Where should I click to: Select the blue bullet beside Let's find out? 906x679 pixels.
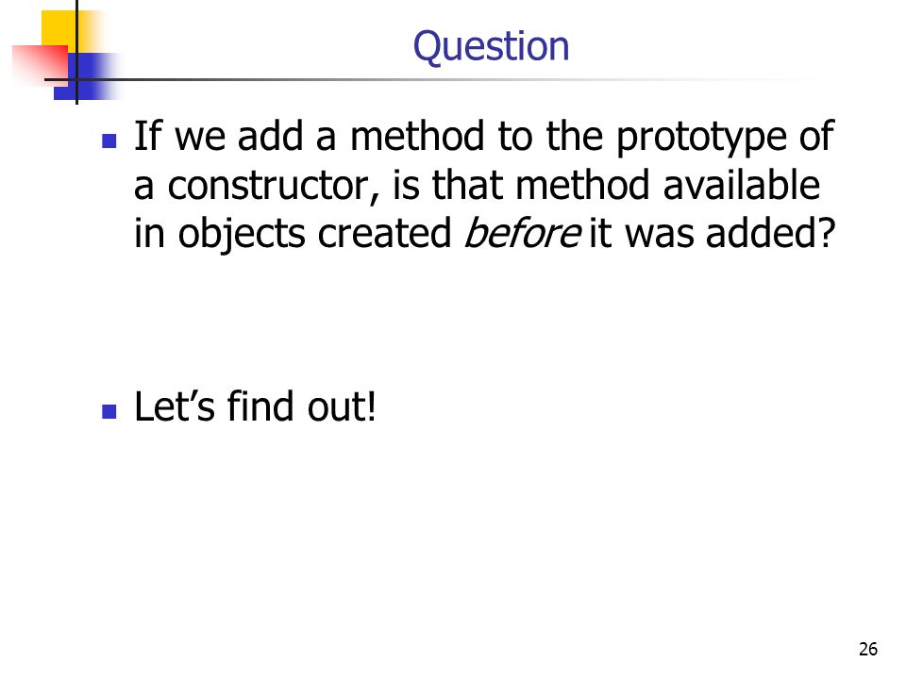click(x=109, y=411)
